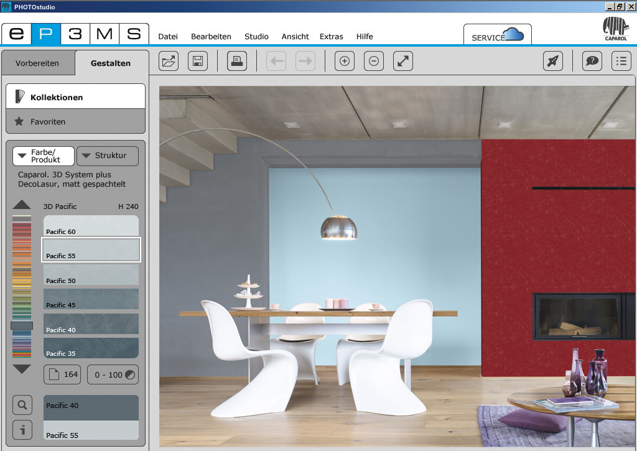This screenshot has width=637, height=451.
Task: Click the zoom out minus icon
Action: pos(373,61)
